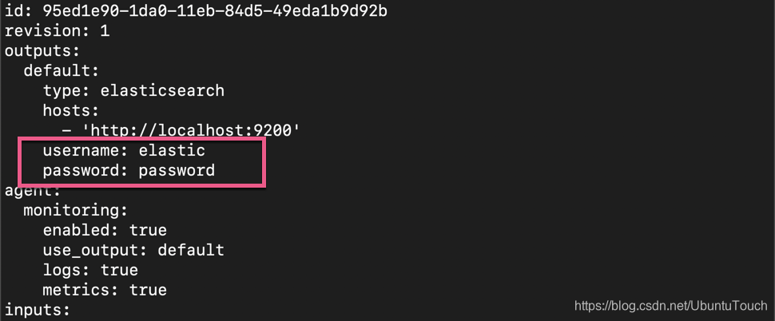Click the logs: true line
Image resolution: width=775 pixels, height=321 pixels.
click(x=90, y=270)
